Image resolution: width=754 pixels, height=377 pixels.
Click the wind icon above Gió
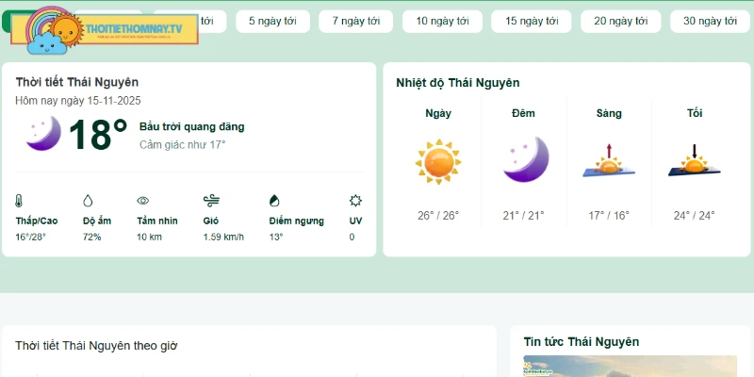click(211, 201)
